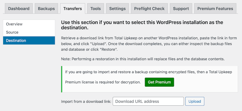This screenshot has height=111, width=242.
Task: View the Premium Features tab
Action: (215, 9)
